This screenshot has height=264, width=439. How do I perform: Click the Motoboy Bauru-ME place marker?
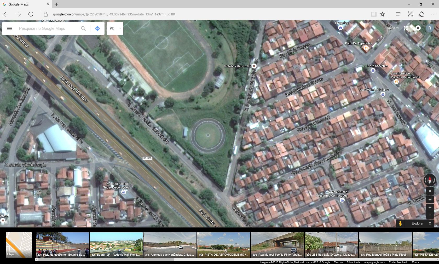click(254, 66)
